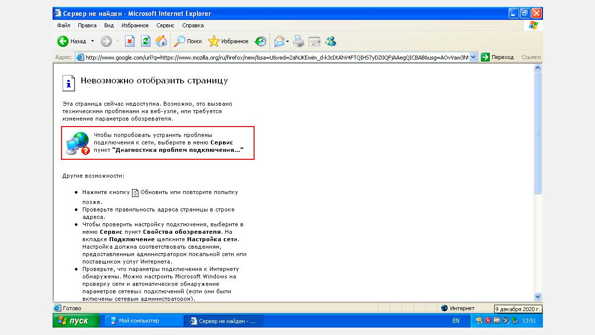Click the text Другие возможности:
The width and height of the screenshot is (595, 335).
(x=93, y=176)
